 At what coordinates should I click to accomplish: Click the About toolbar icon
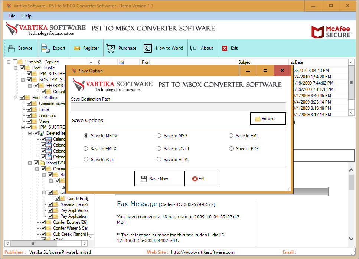(193, 48)
